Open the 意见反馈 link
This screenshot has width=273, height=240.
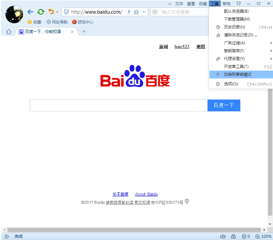coord(142,203)
